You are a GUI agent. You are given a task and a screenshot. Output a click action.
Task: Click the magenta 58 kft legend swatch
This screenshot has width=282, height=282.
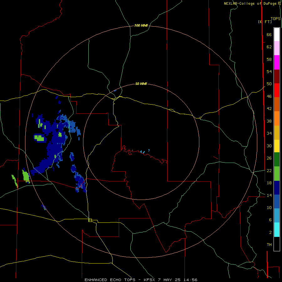tap(277, 62)
